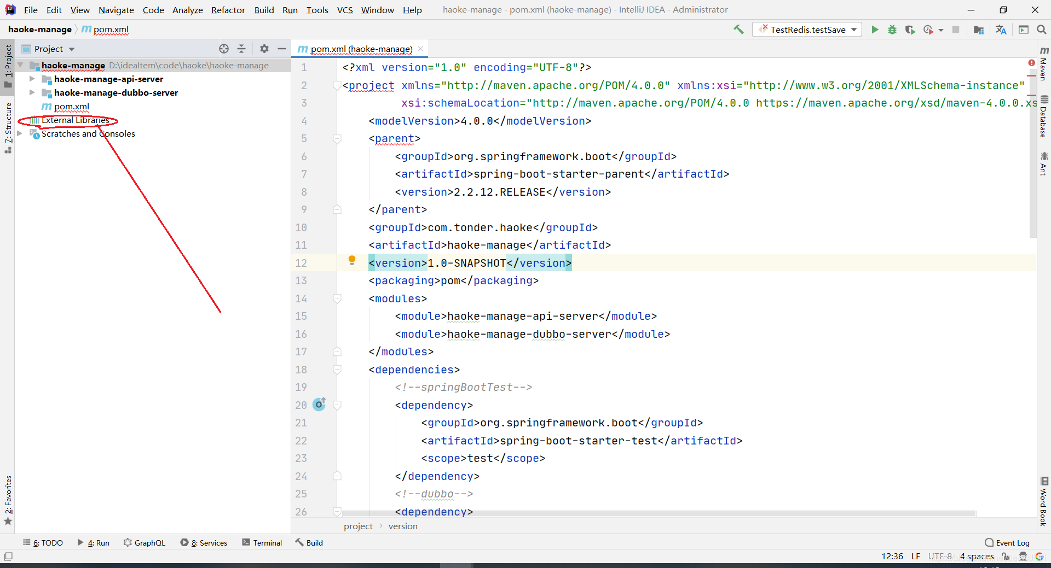Expand the haoke-manage-dubbo-server module
1051x568 pixels.
tap(32, 92)
